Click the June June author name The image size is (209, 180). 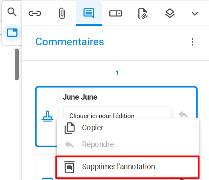(80, 97)
